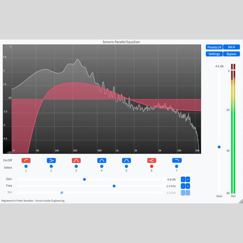Click the greyed BW slider handle

pos(62,193)
